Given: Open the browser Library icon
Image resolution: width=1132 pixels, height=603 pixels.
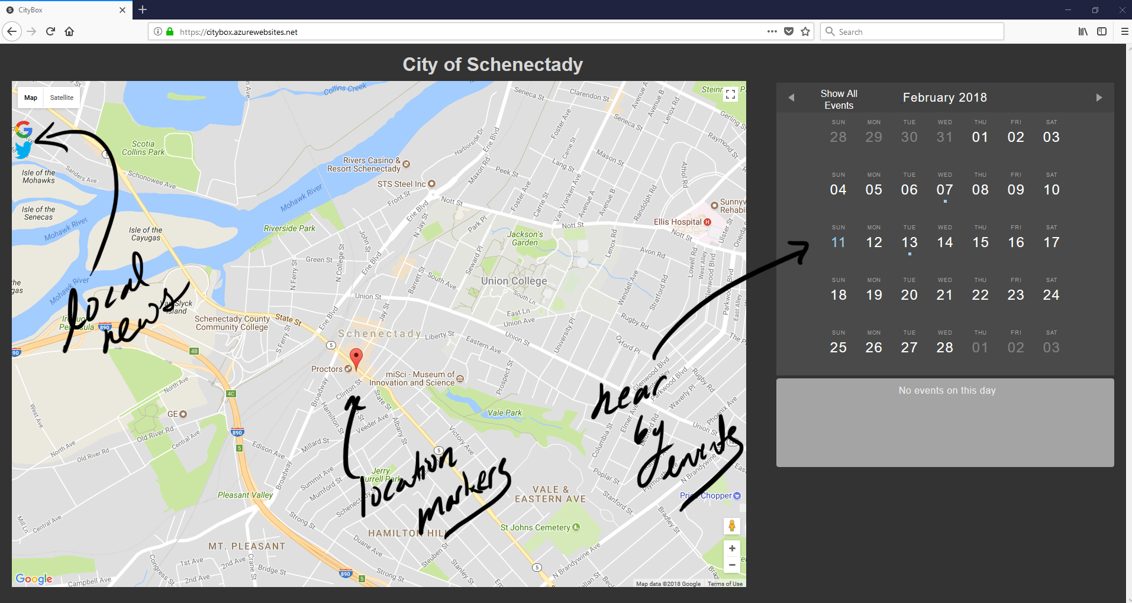Looking at the screenshot, I should click(x=1083, y=31).
